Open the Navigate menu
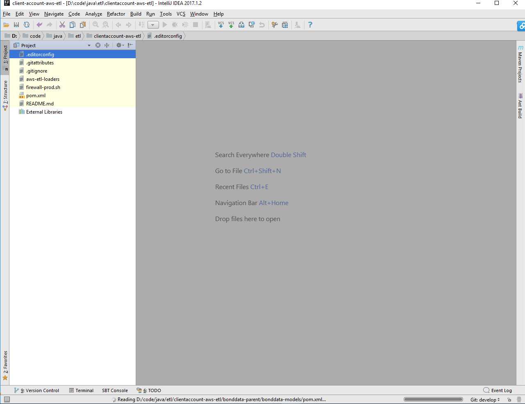Viewport: 525px width, 404px height. click(54, 14)
